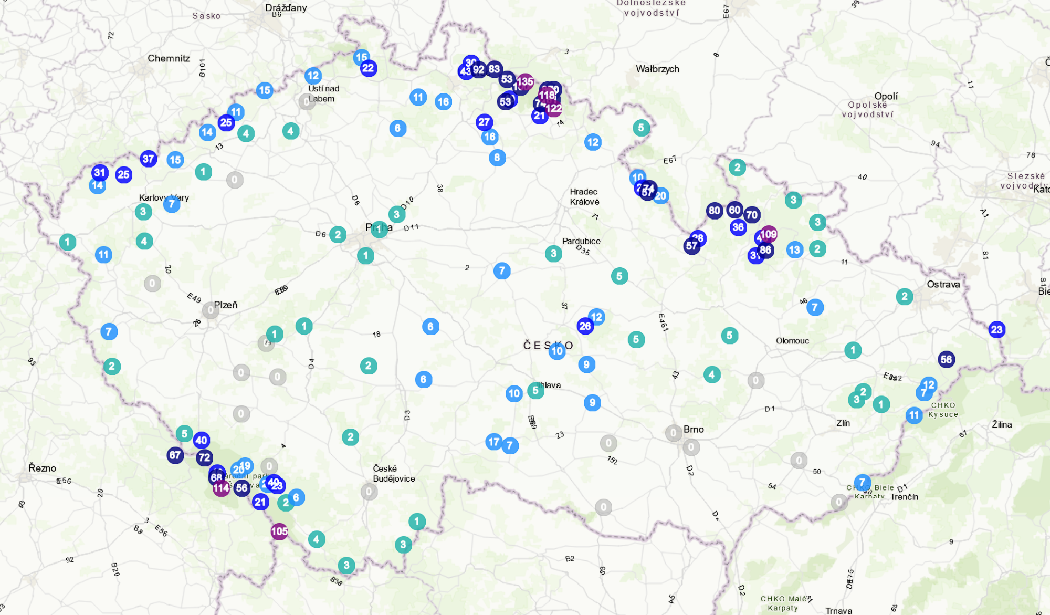Select the purple 114 marker
Image resolution: width=1050 pixels, height=615 pixels.
220,488
